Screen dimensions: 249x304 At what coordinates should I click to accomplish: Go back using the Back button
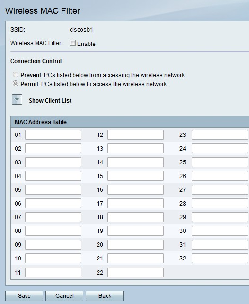(x=105, y=295)
